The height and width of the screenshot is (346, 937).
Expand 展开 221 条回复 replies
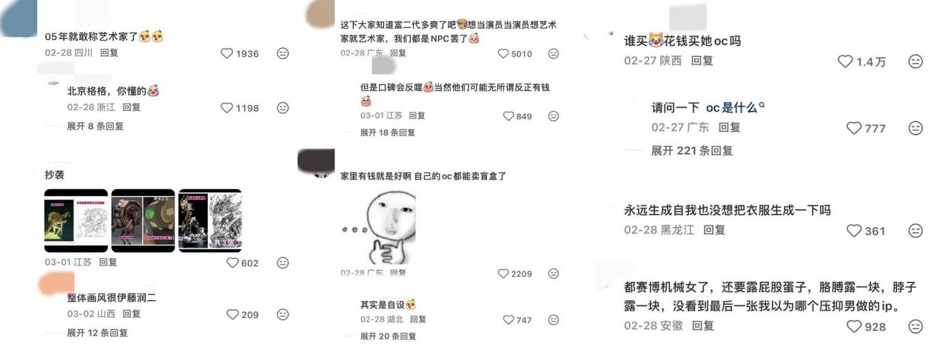click(x=692, y=151)
